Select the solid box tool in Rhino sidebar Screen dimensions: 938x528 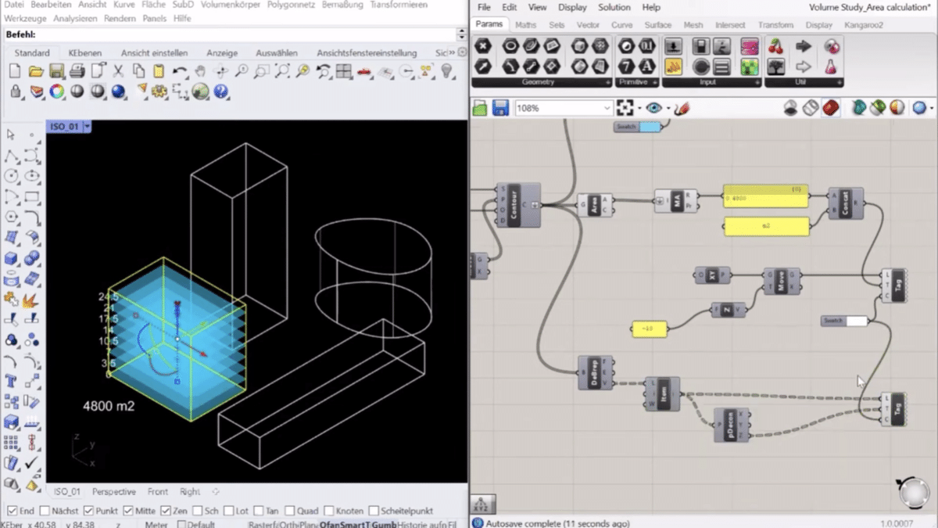(x=12, y=258)
